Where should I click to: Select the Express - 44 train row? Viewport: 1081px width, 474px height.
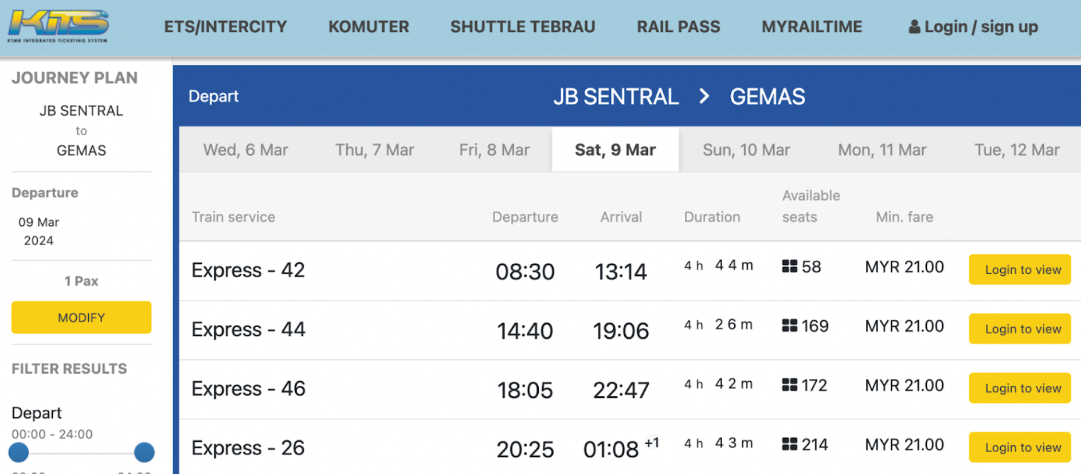click(x=248, y=330)
